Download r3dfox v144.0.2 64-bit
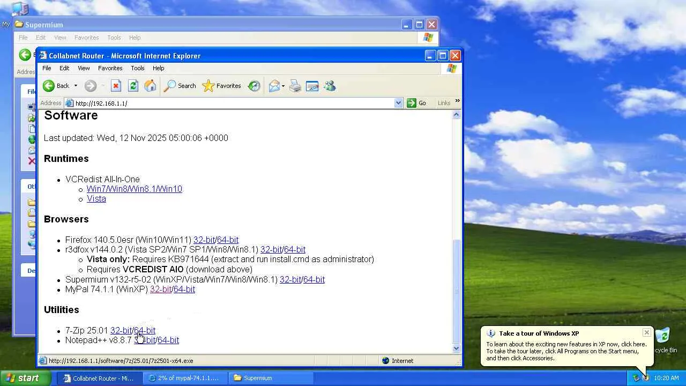 pos(295,249)
